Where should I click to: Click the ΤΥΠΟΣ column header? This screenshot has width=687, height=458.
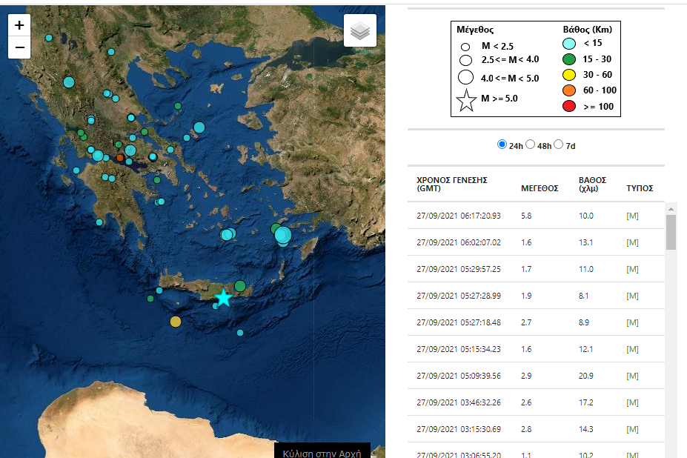(x=639, y=188)
